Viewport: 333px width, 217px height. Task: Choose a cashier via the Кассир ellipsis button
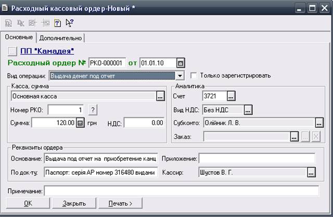pyautogui.click(x=311, y=172)
